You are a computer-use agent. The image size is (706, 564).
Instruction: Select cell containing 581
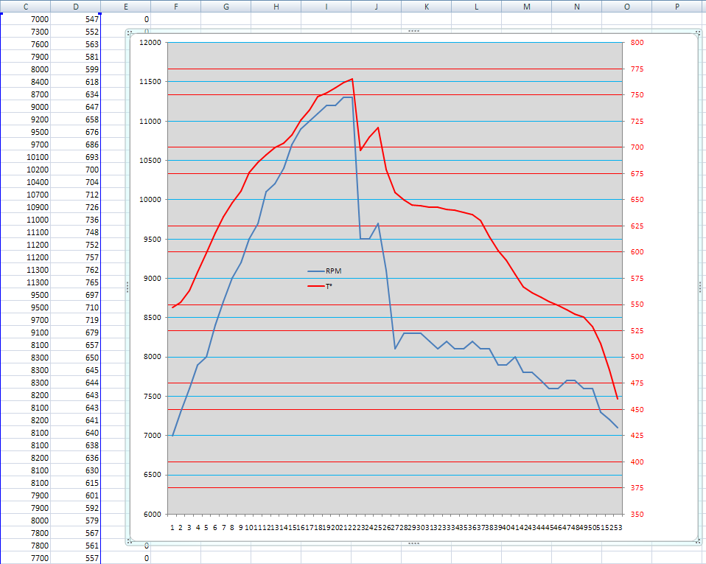(x=76, y=57)
